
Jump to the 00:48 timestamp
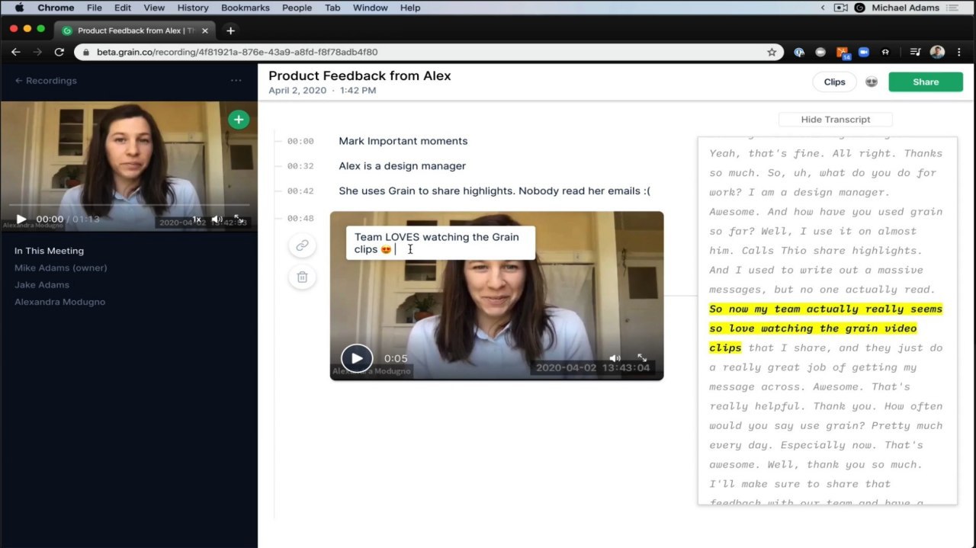(300, 219)
